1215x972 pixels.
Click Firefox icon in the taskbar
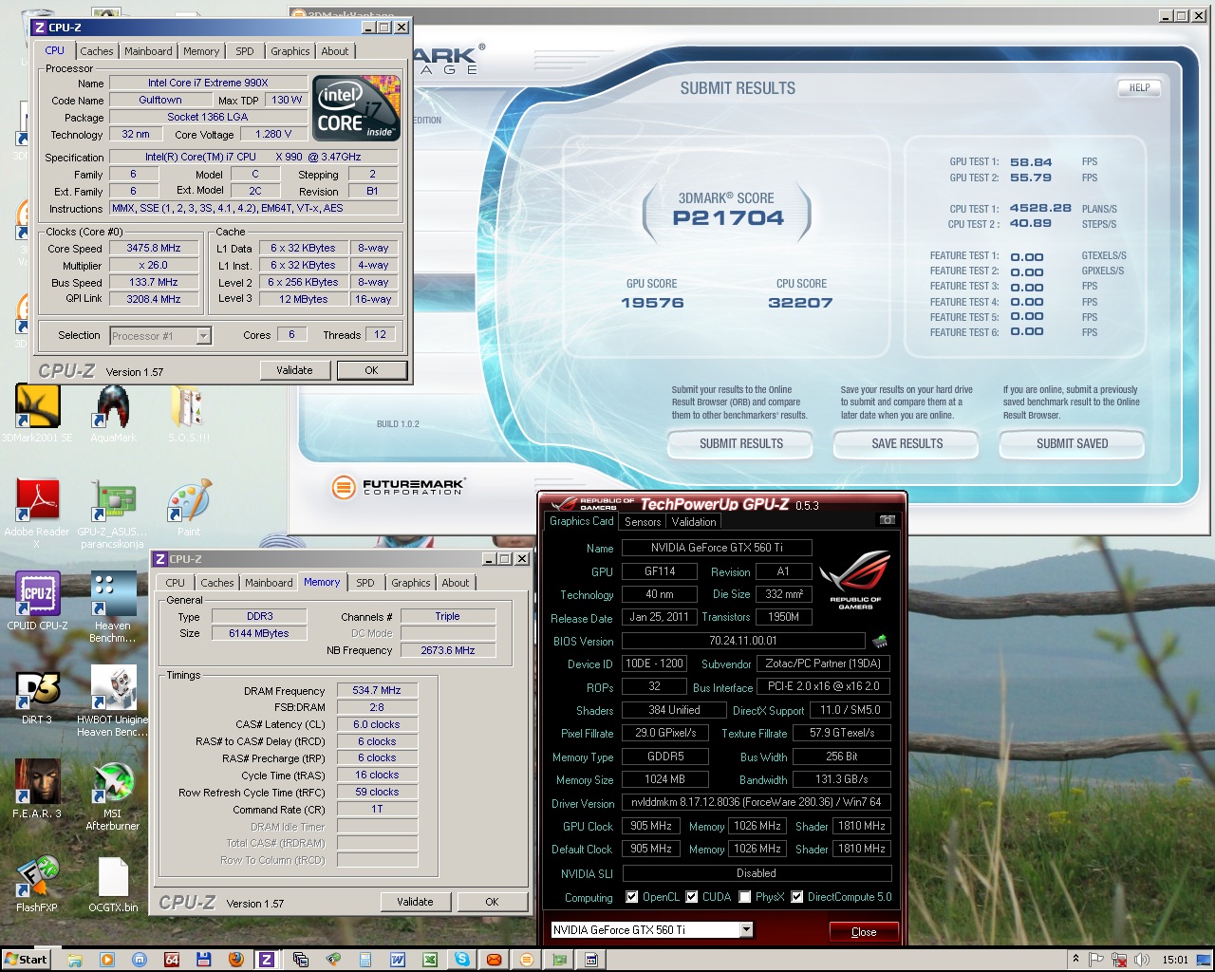235,960
